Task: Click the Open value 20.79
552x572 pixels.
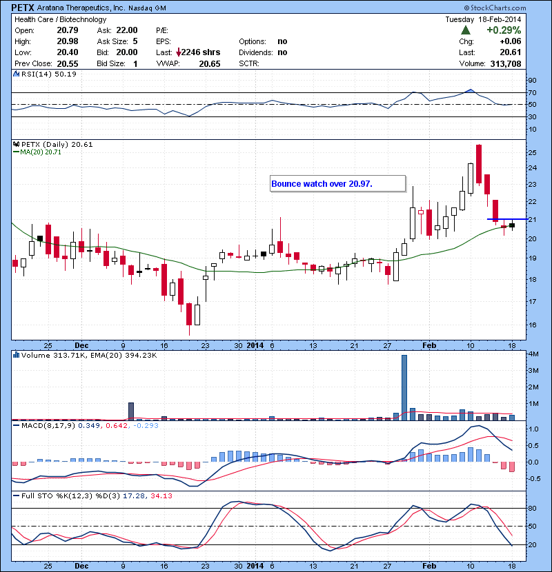Action: point(68,30)
